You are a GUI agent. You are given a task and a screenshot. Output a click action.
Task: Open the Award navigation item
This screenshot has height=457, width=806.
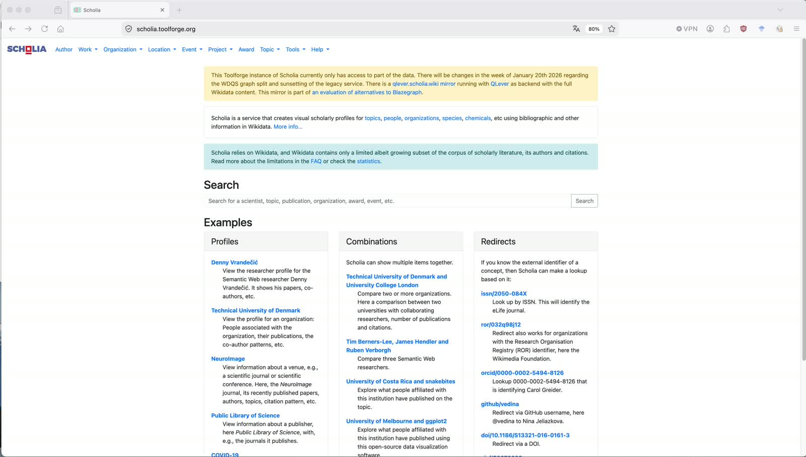(246, 49)
